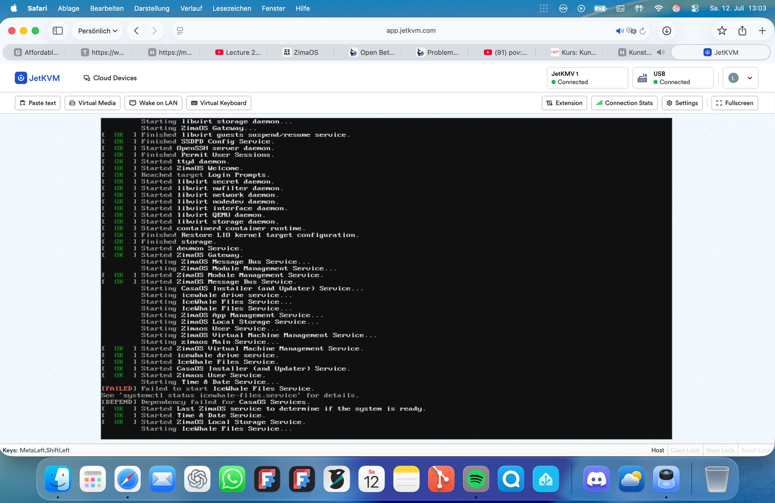Open a new tab with plus

click(x=762, y=31)
